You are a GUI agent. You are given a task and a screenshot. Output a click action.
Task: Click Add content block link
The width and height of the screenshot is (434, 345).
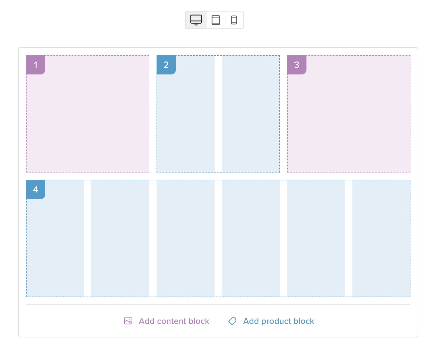(x=174, y=321)
